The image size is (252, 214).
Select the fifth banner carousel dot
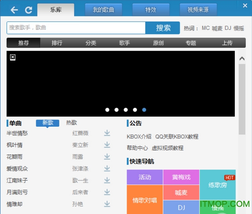[x=144, y=110]
